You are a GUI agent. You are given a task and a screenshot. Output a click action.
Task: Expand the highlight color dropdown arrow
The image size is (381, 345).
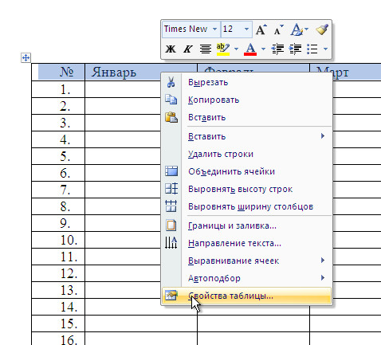pos(236,49)
